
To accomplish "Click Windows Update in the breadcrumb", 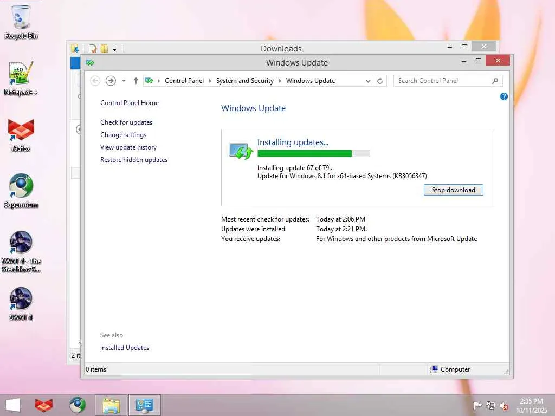I will tap(311, 81).
